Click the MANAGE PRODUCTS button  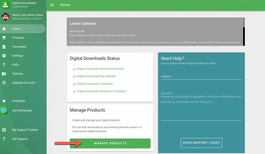pos(110,143)
